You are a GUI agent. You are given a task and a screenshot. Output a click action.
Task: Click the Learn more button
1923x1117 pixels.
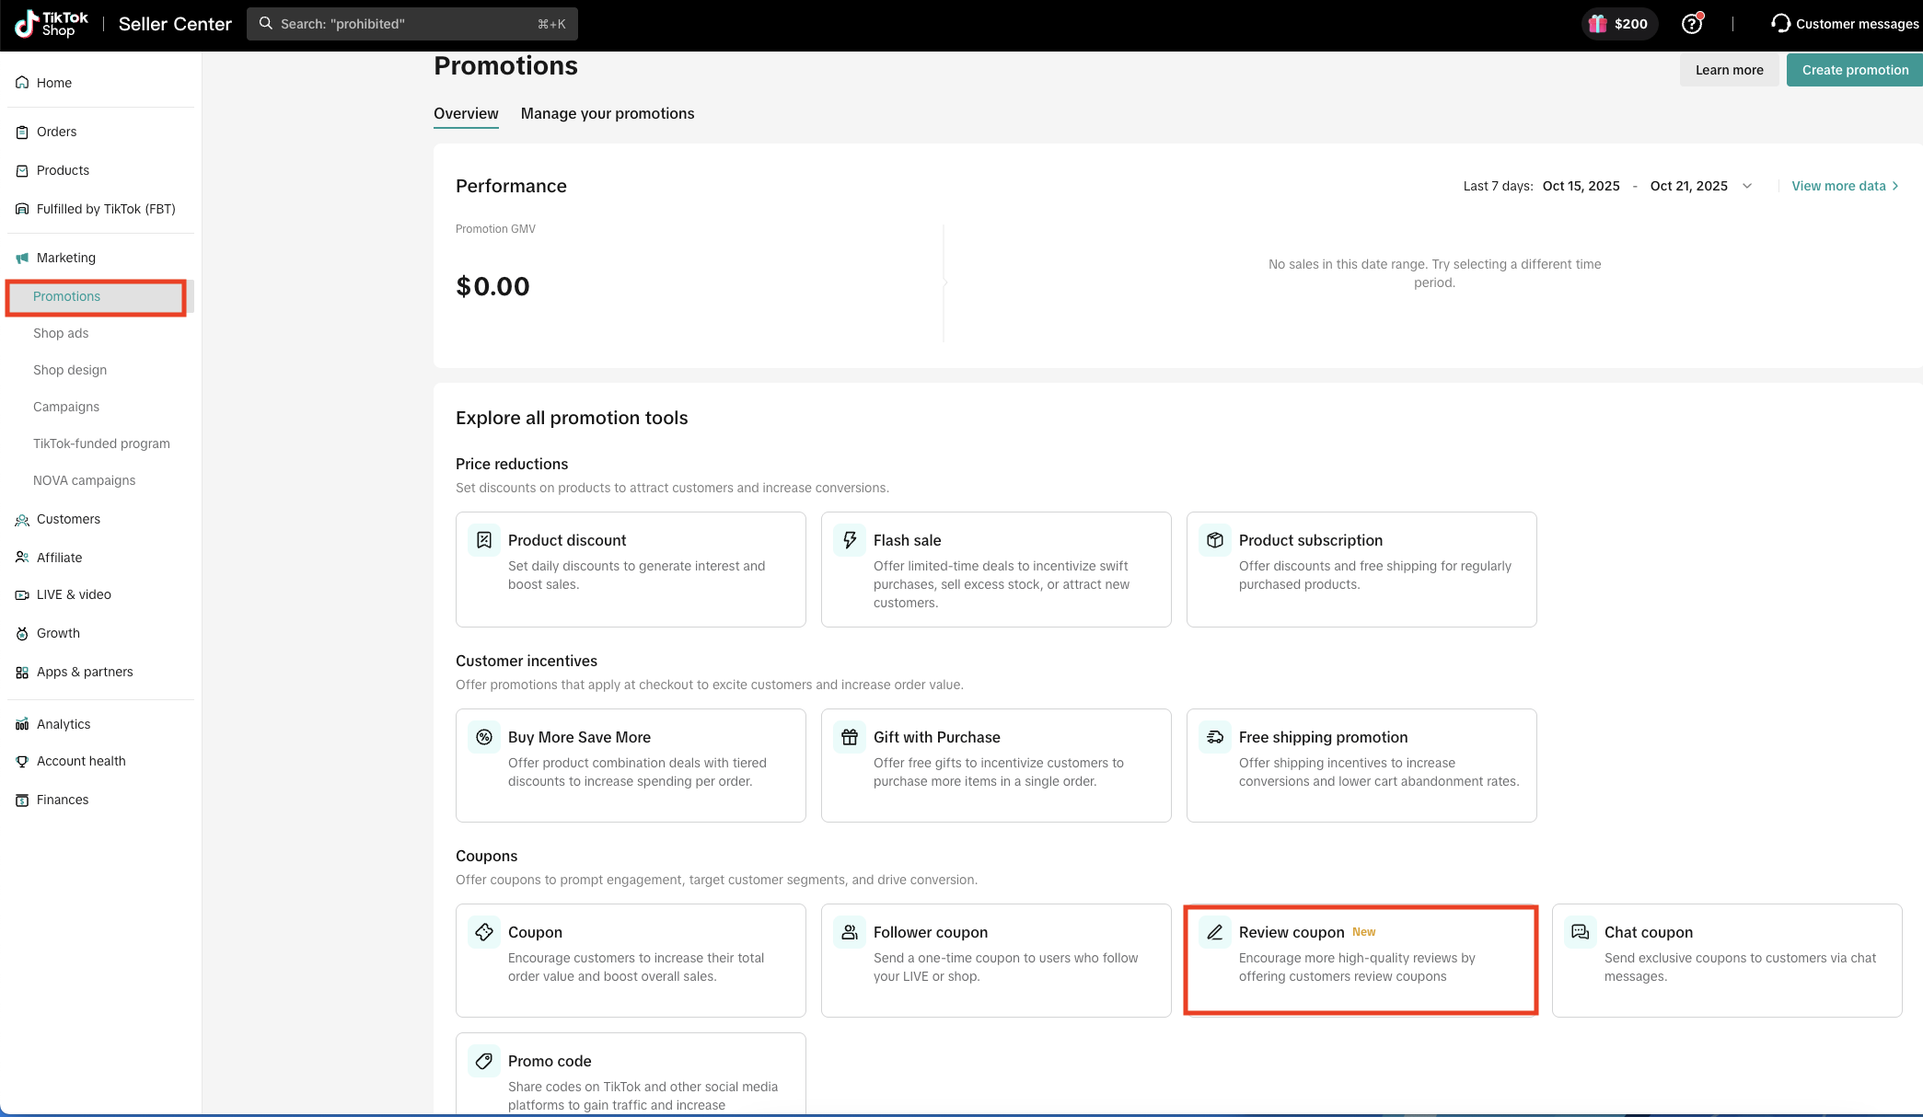[1729, 70]
